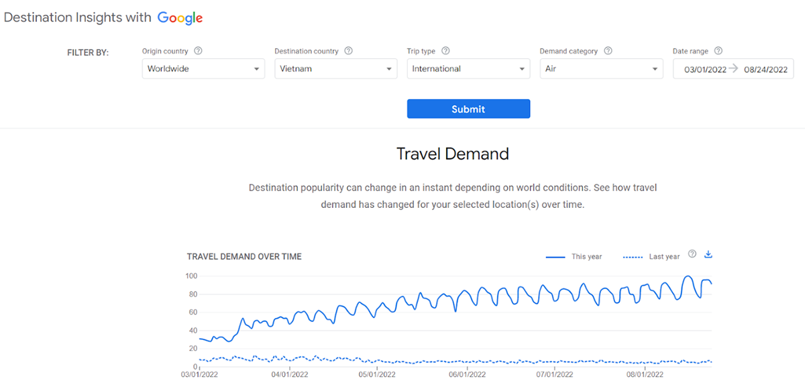Expand the Trip type International dropdown
Image resolution: width=805 pixels, height=391 pixels.
468,69
